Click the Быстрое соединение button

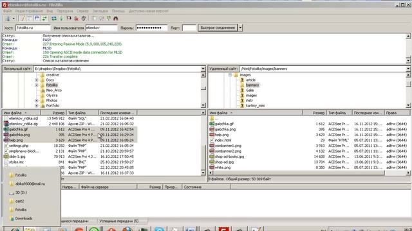point(218,28)
